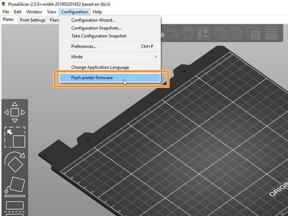Viewport: 288px width, 216px height.
Task: Select Take Configuration Snapshot
Action: [110, 36]
